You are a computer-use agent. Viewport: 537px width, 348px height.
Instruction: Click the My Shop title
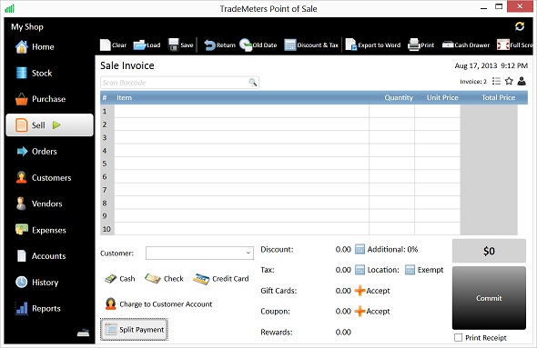tap(27, 26)
